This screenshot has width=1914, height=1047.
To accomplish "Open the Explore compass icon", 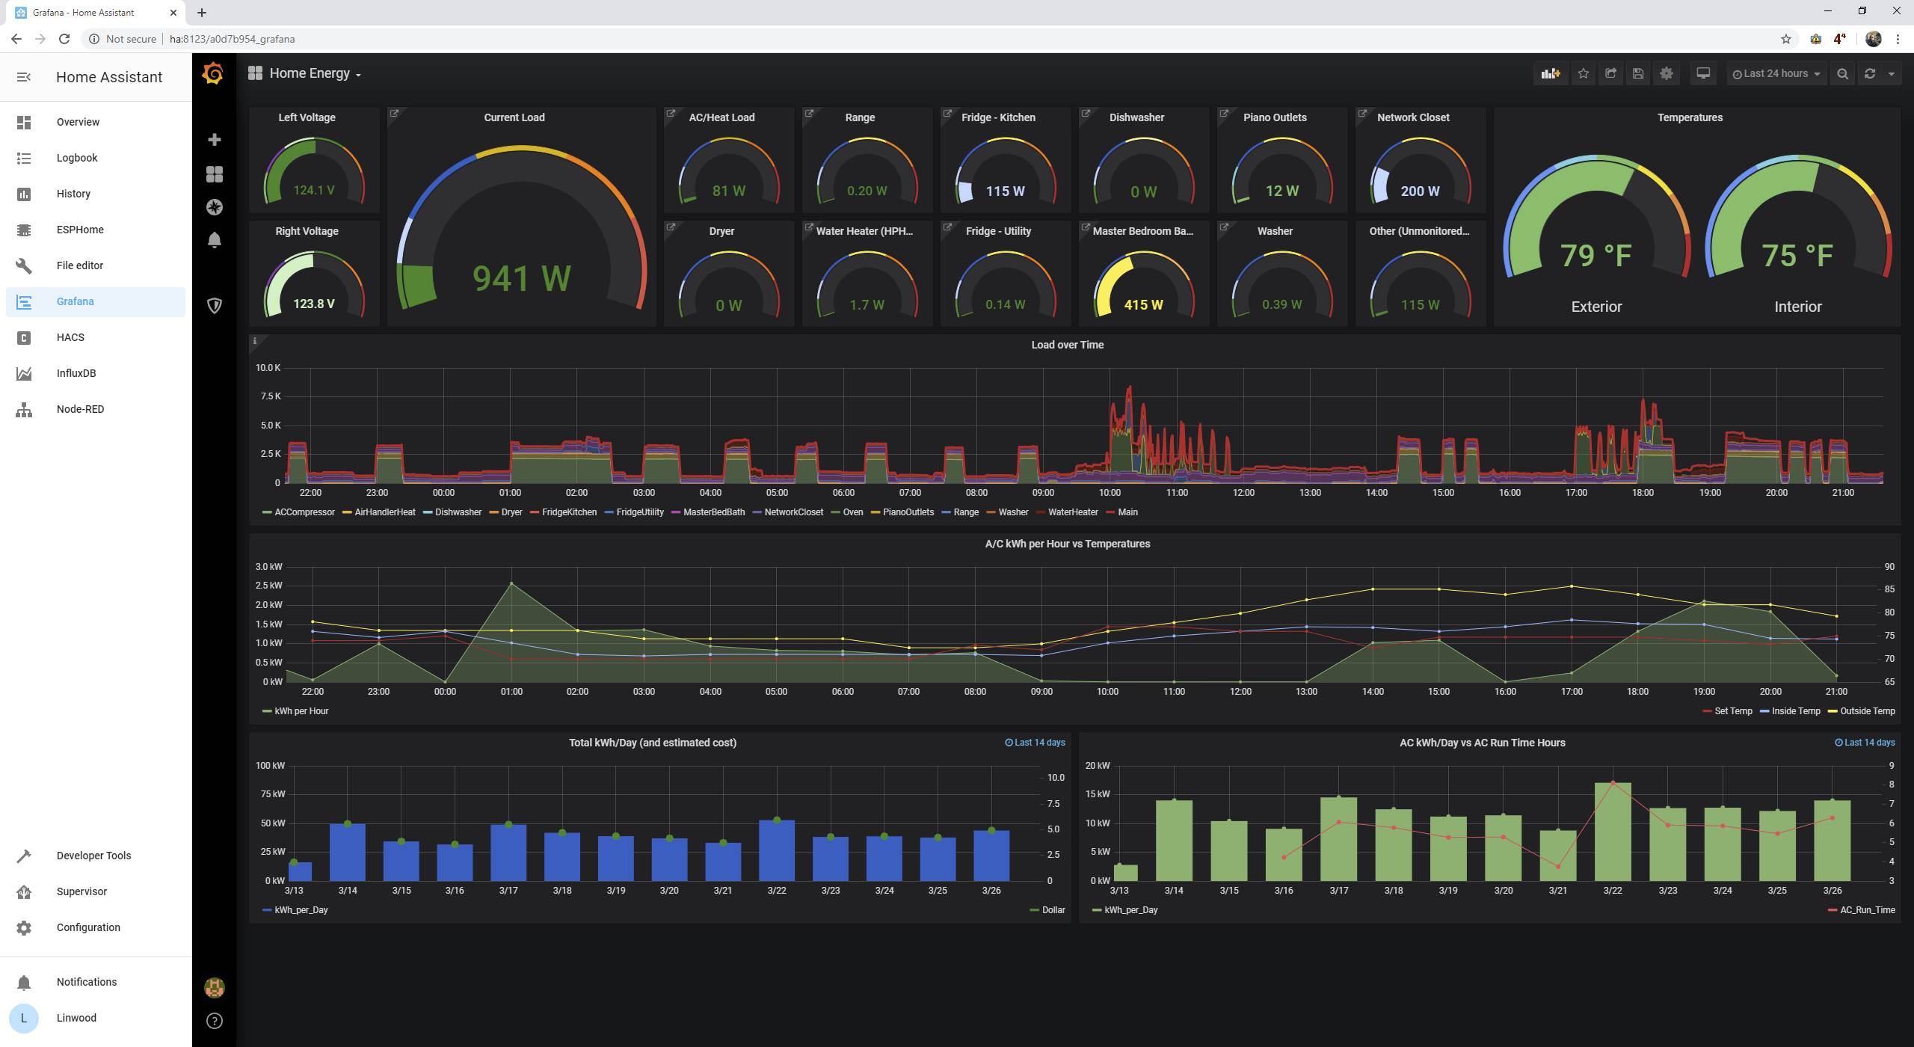I will 215,207.
